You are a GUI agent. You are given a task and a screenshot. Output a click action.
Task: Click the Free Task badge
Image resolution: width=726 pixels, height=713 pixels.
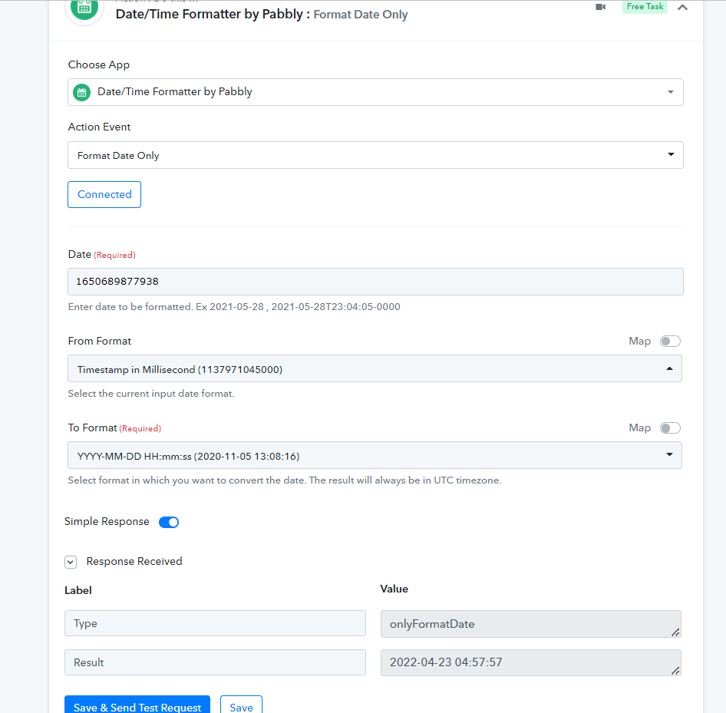click(645, 6)
